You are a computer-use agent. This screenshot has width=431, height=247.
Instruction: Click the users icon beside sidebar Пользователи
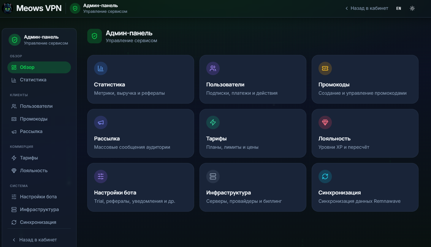(x=14, y=106)
